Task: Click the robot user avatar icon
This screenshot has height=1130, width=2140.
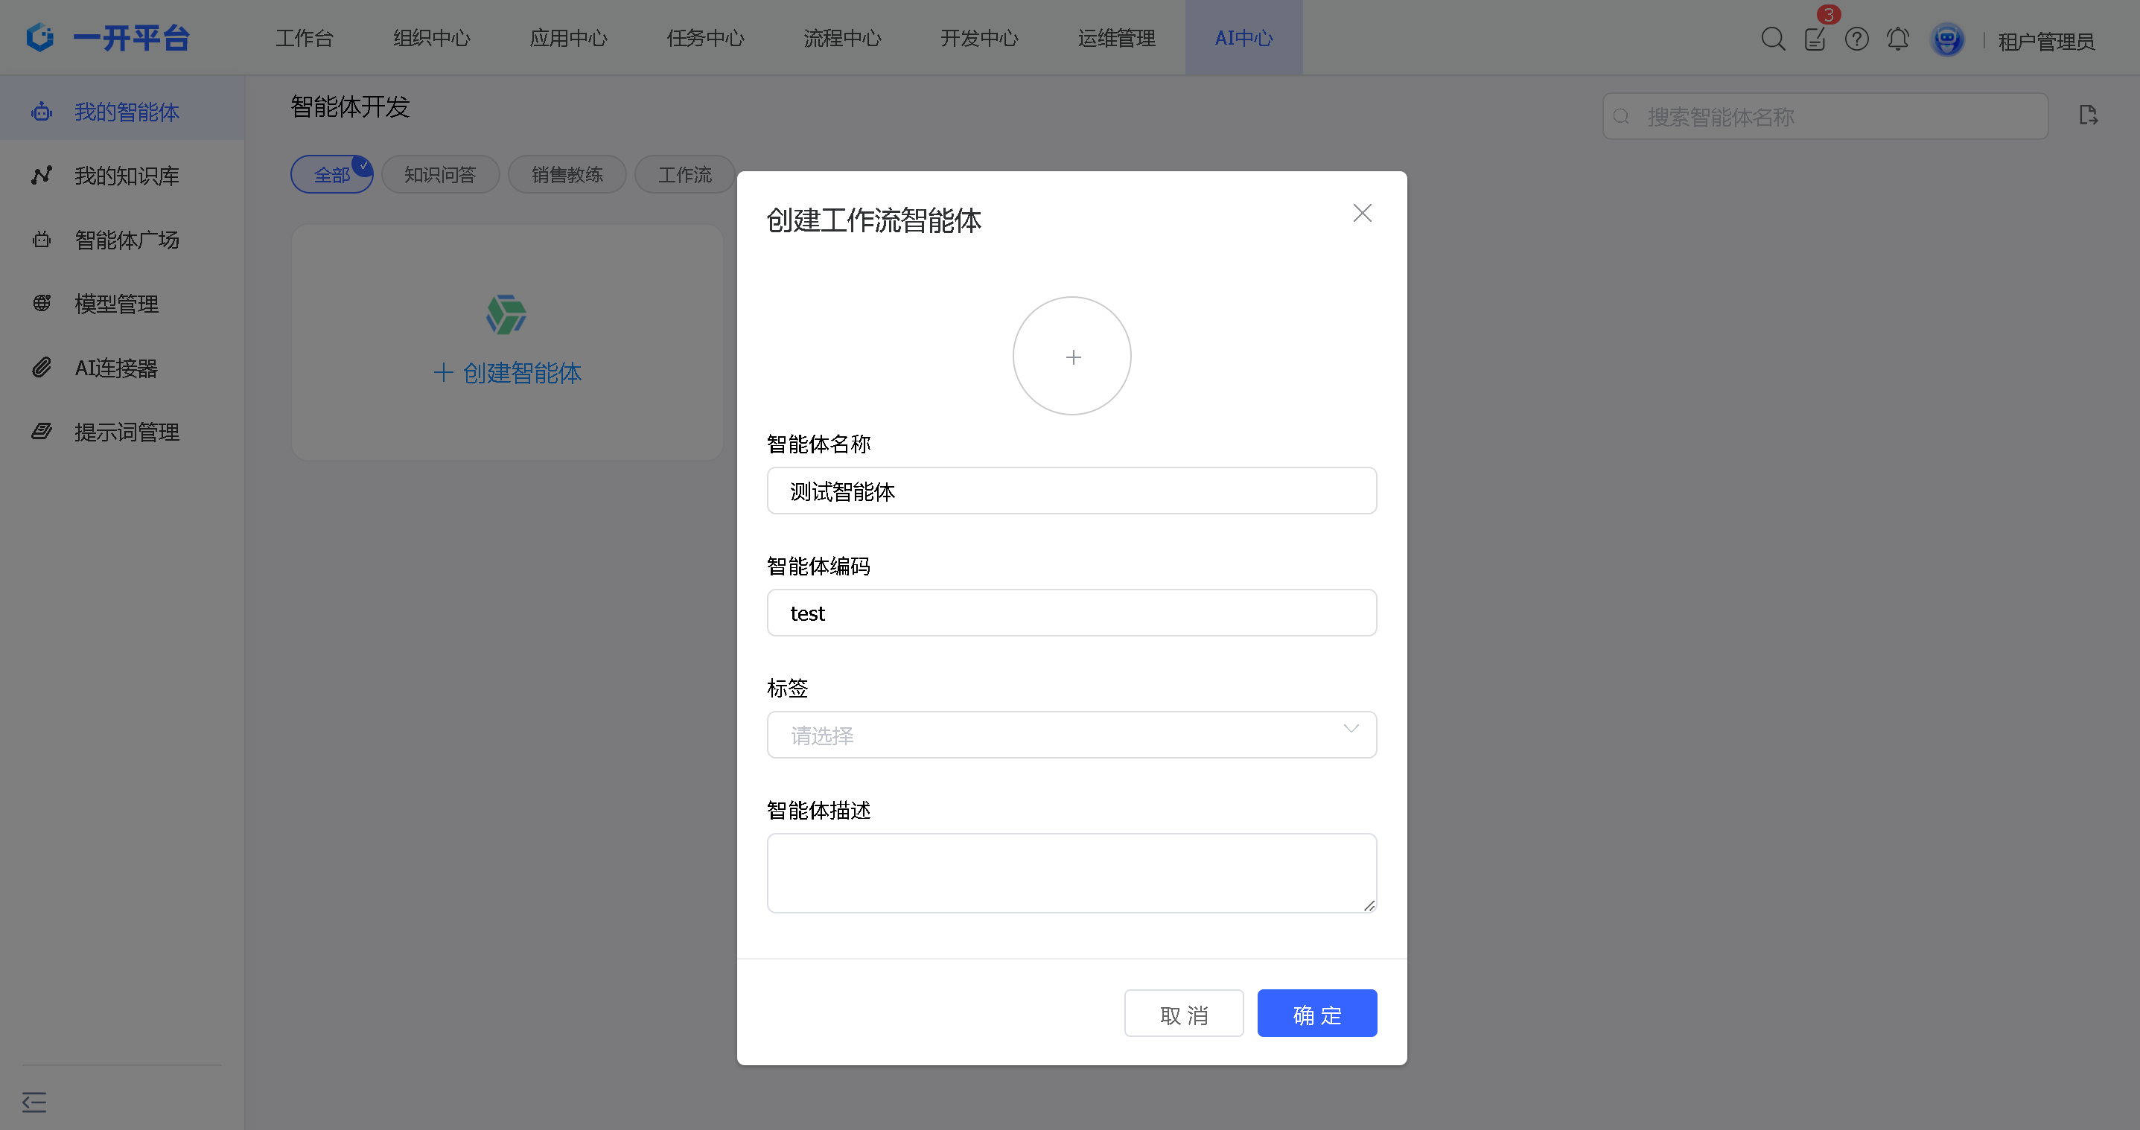Action: point(1946,39)
